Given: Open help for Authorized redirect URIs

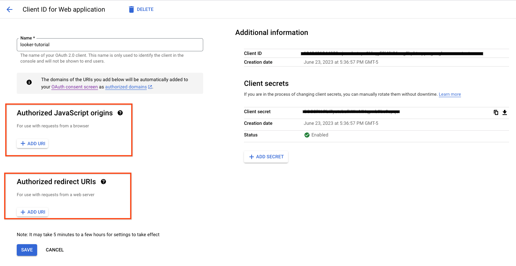Looking at the screenshot, I should 103,182.
